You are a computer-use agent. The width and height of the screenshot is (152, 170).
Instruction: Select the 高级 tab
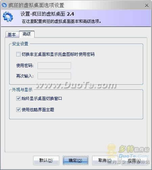point(27,34)
